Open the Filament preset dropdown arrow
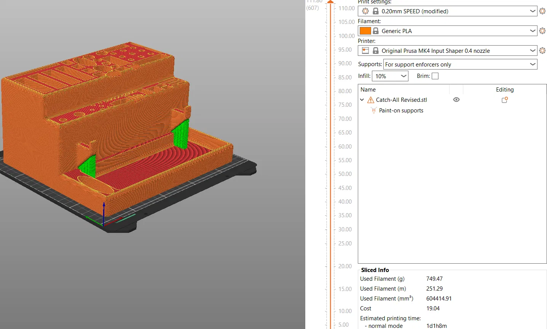 (x=533, y=31)
